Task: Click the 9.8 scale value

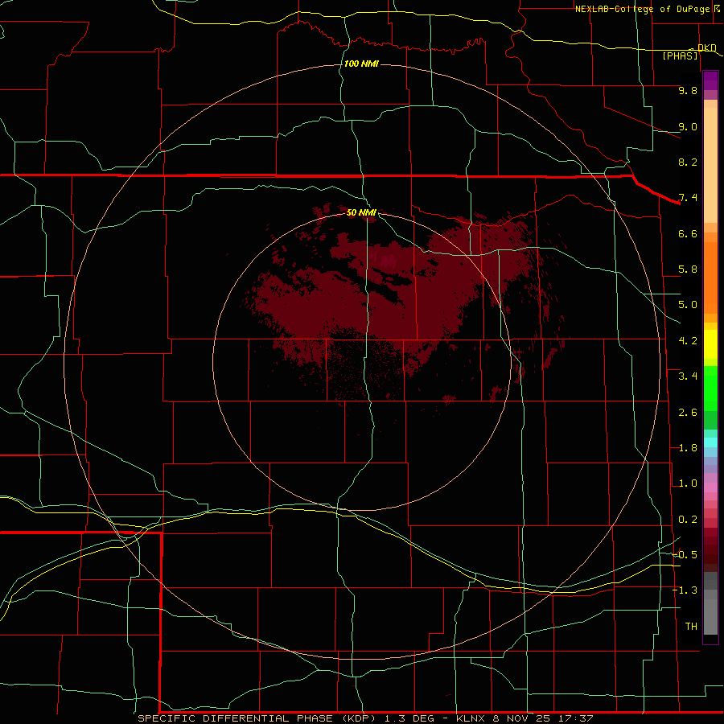Action: (688, 90)
